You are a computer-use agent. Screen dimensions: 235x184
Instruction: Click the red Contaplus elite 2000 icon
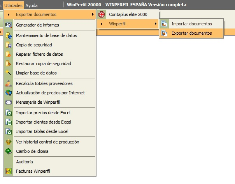[102, 14]
